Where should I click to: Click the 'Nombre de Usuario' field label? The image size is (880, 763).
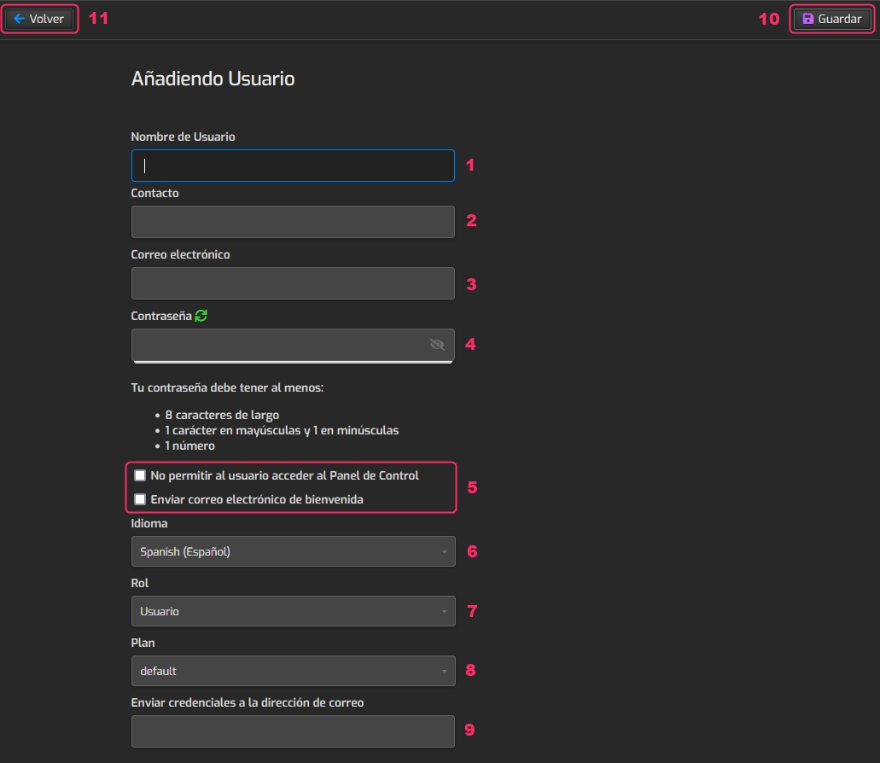(183, 137)
